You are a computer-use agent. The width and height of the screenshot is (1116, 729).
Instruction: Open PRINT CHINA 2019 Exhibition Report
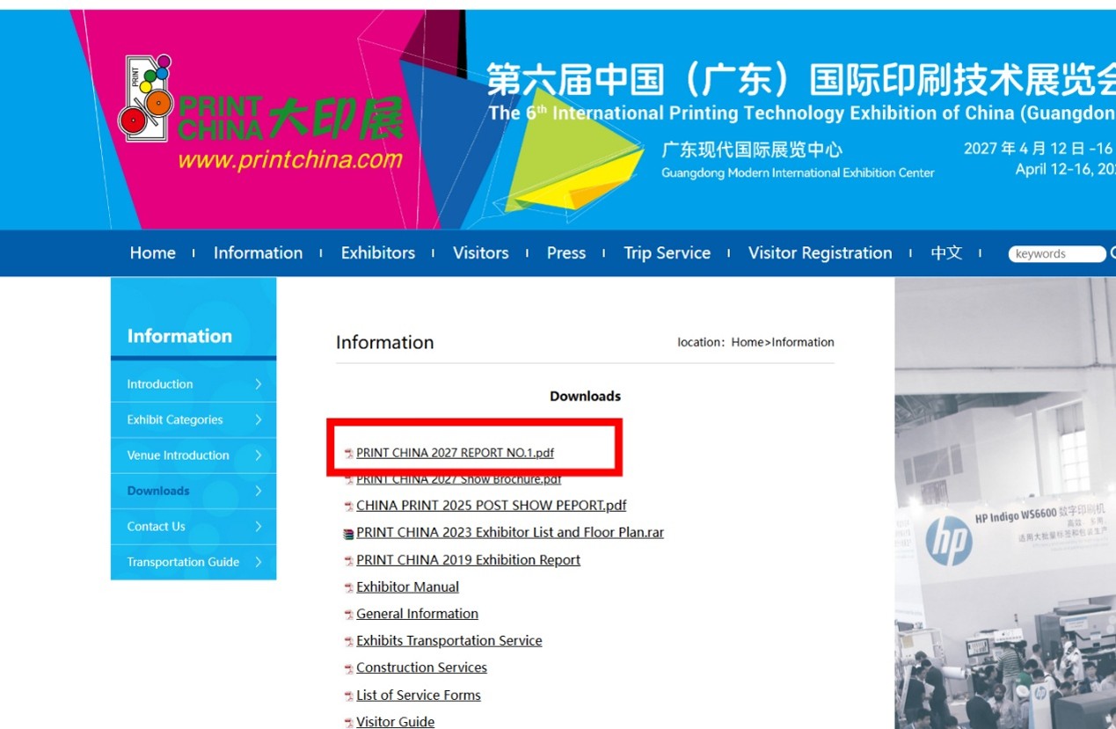[x=469, y=560]
